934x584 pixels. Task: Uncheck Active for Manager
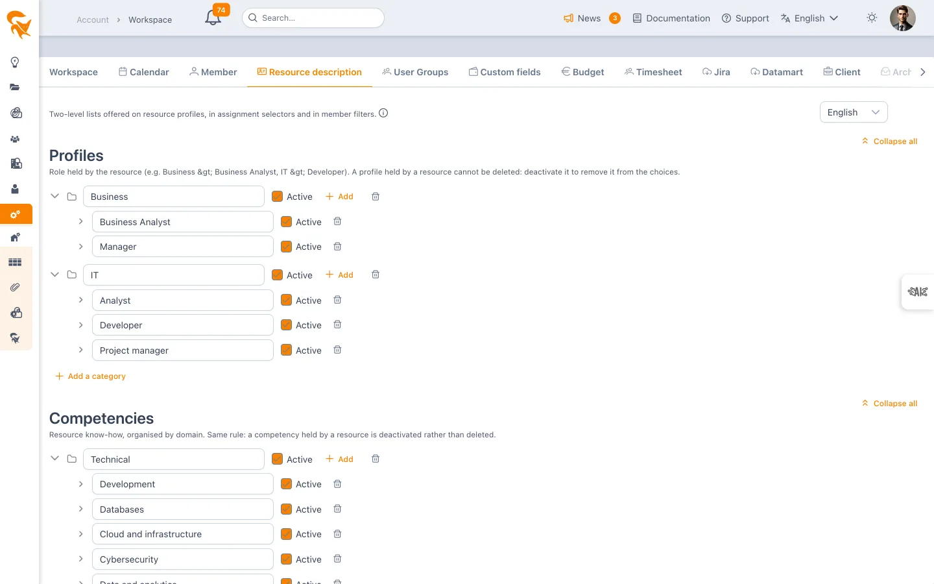(286, 247)
